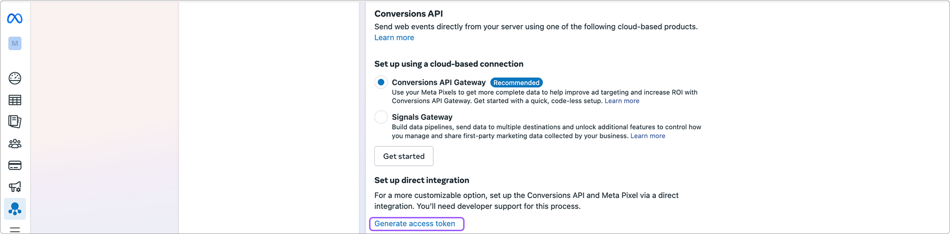Select the highlighted data sources icon
Image resolution: width=950 pixels, height=234 pixels.
15,209
